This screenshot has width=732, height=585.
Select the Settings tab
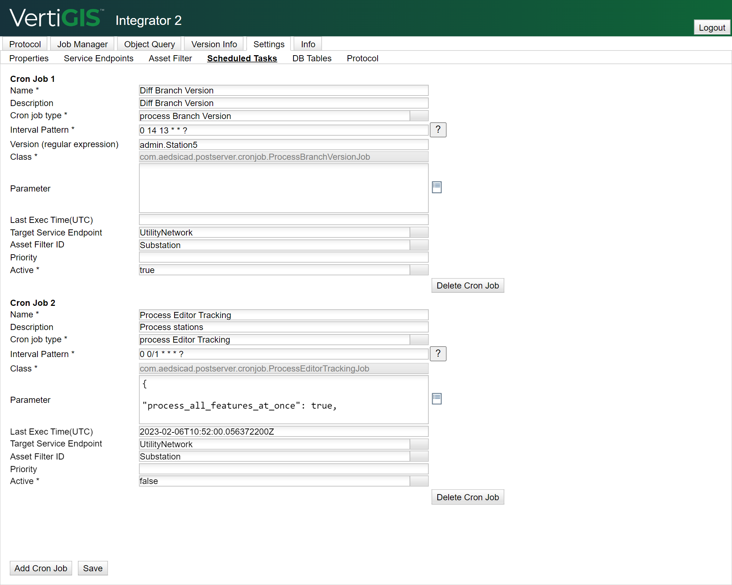coord(269,44)
